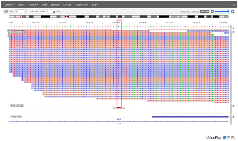Open the alignment track gear settings
Screen dimensions: 238x141
coord(233,32)
